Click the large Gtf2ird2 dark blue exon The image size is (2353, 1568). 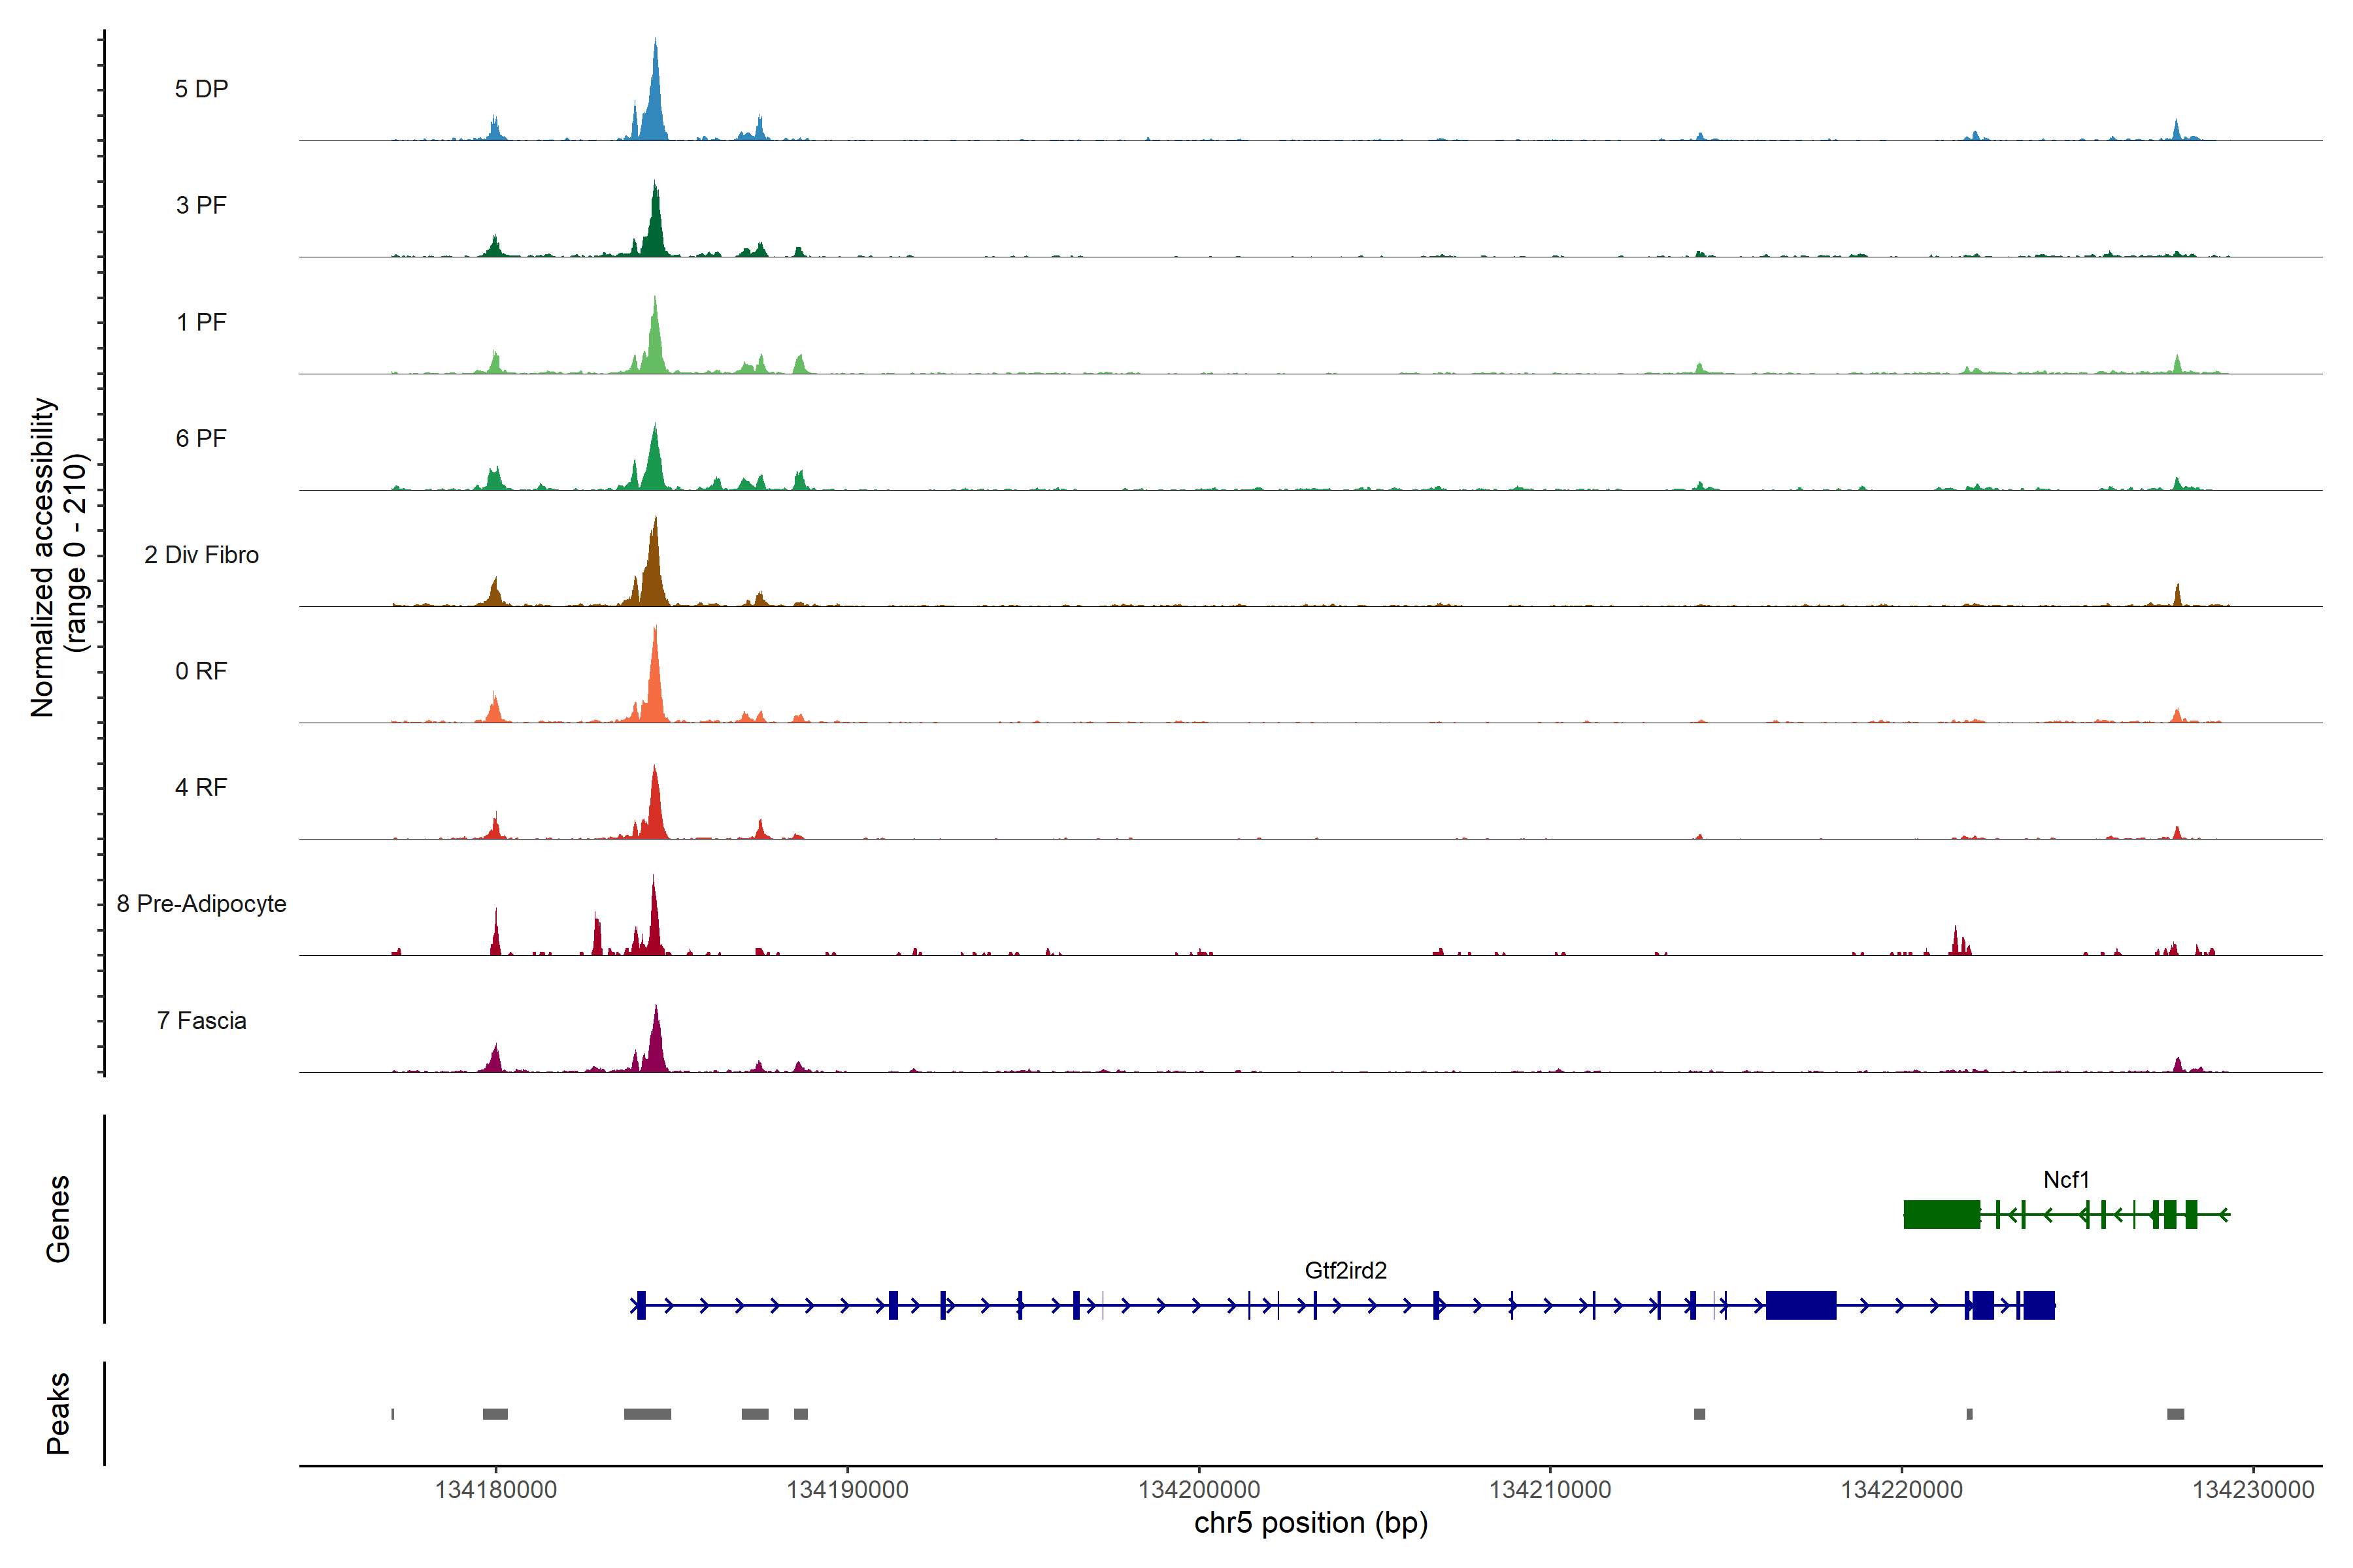pos(1801,1305)
